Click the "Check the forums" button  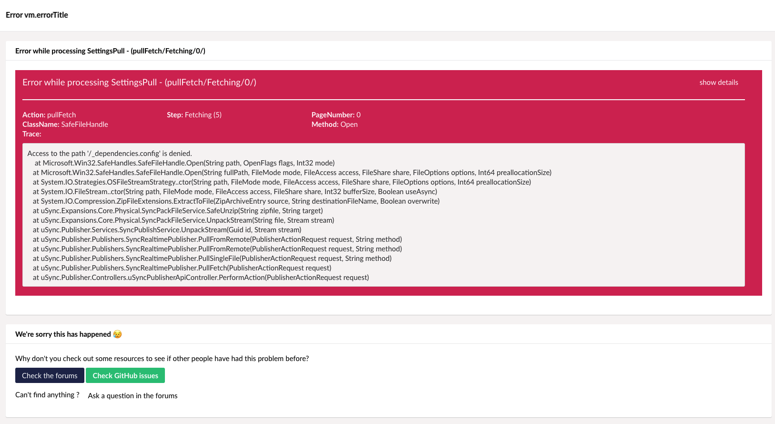pos(50,375)
